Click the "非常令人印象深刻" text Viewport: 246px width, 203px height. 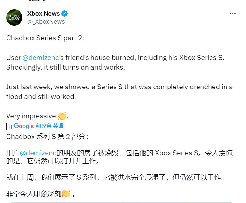pos(33,194)
